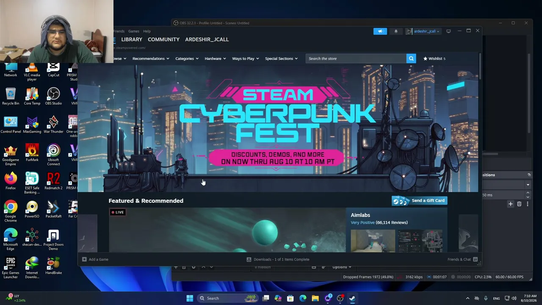Image resolution: width=542 pixels, height=305 pixels.
Task: Open the Friends menu in Steam
Action: [x=119, y=31]
